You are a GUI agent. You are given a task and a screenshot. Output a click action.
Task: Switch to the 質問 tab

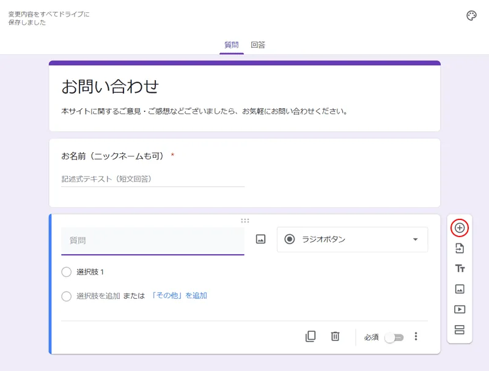point(232,45)
